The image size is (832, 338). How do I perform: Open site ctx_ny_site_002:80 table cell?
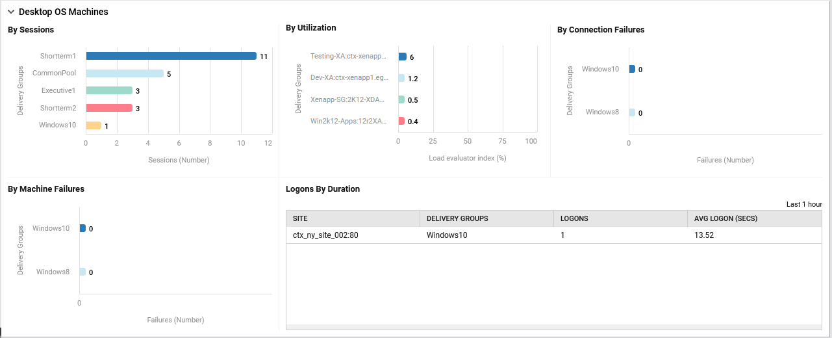pos(325,235)
